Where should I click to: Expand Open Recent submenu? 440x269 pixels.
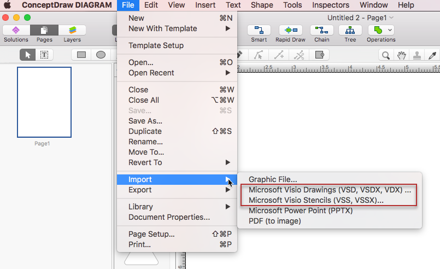coord(177,73)
